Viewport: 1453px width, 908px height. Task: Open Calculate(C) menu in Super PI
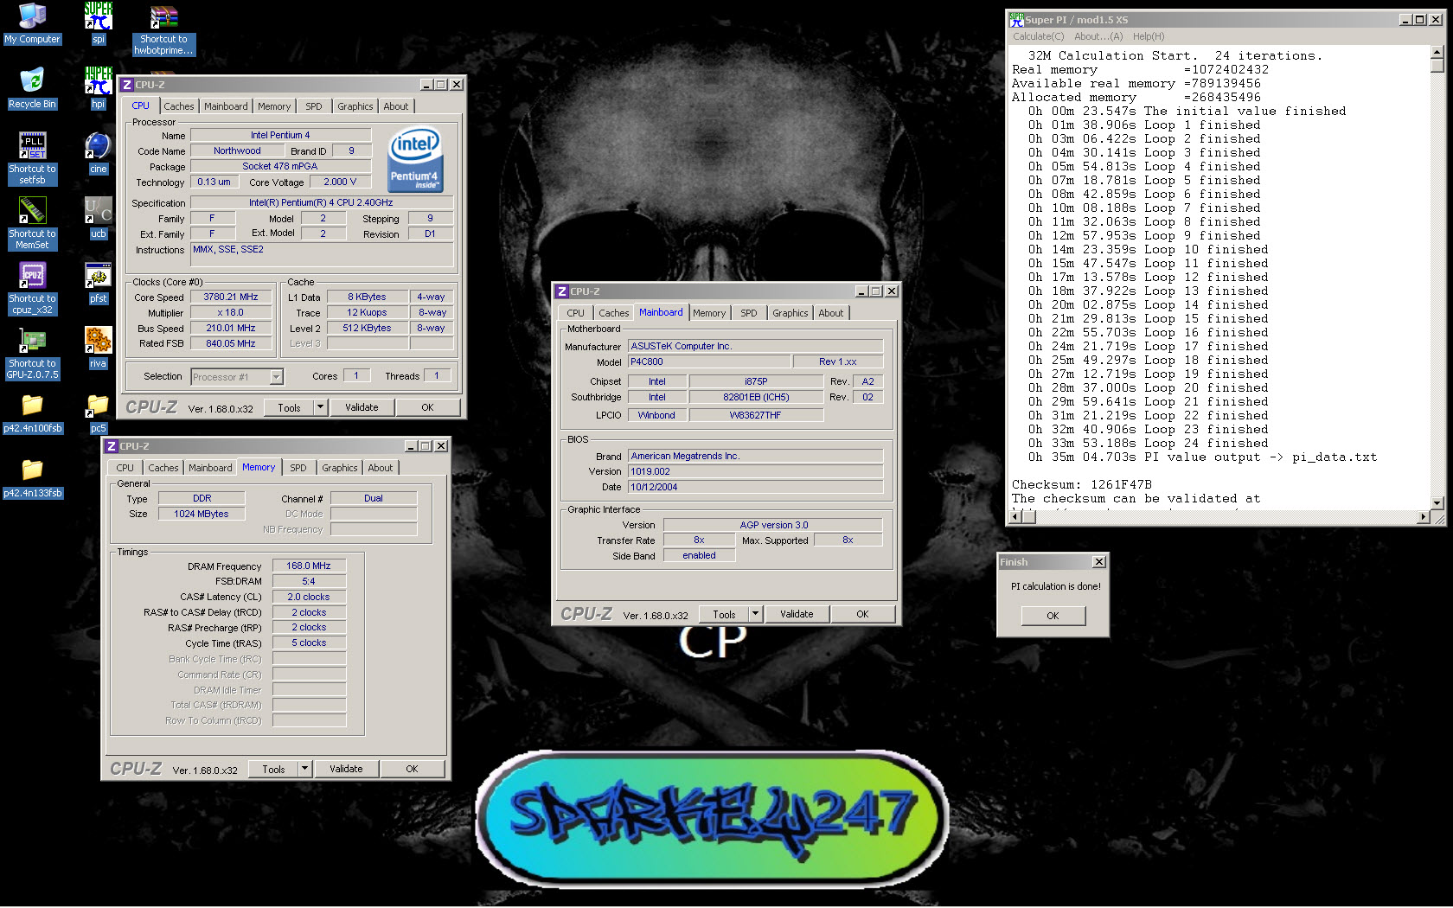1038,36
